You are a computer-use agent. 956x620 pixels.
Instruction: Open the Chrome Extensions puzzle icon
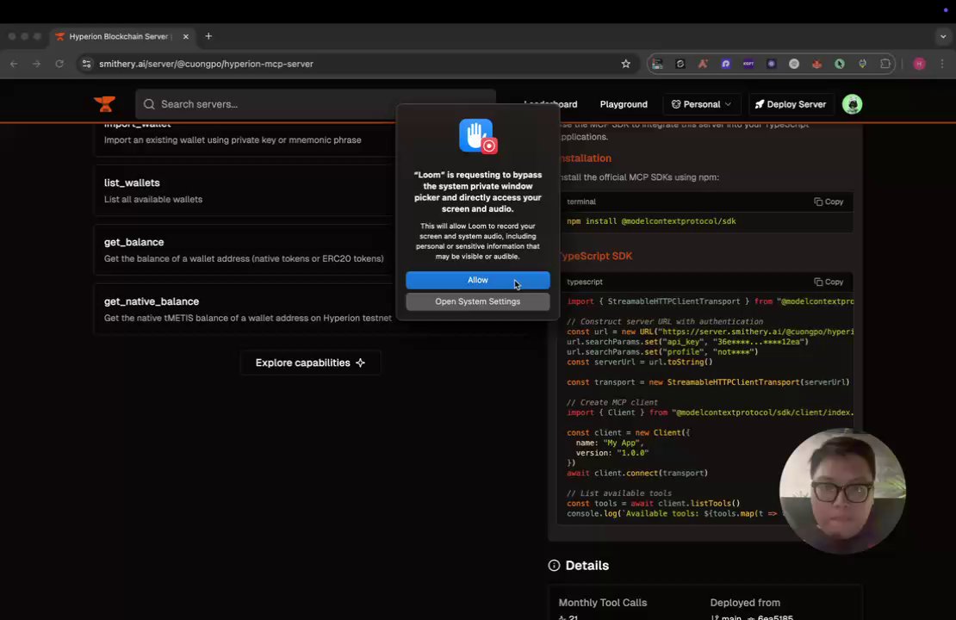click(885, 64)
